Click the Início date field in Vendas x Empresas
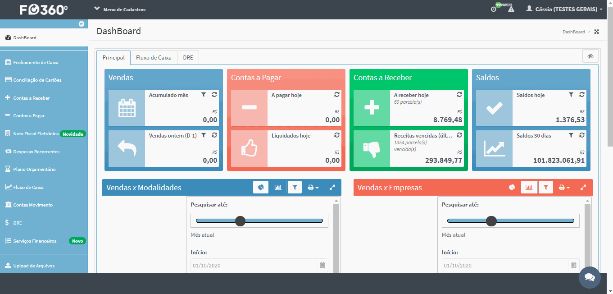This screenshot has height=294, width=613. click(511, 266)
